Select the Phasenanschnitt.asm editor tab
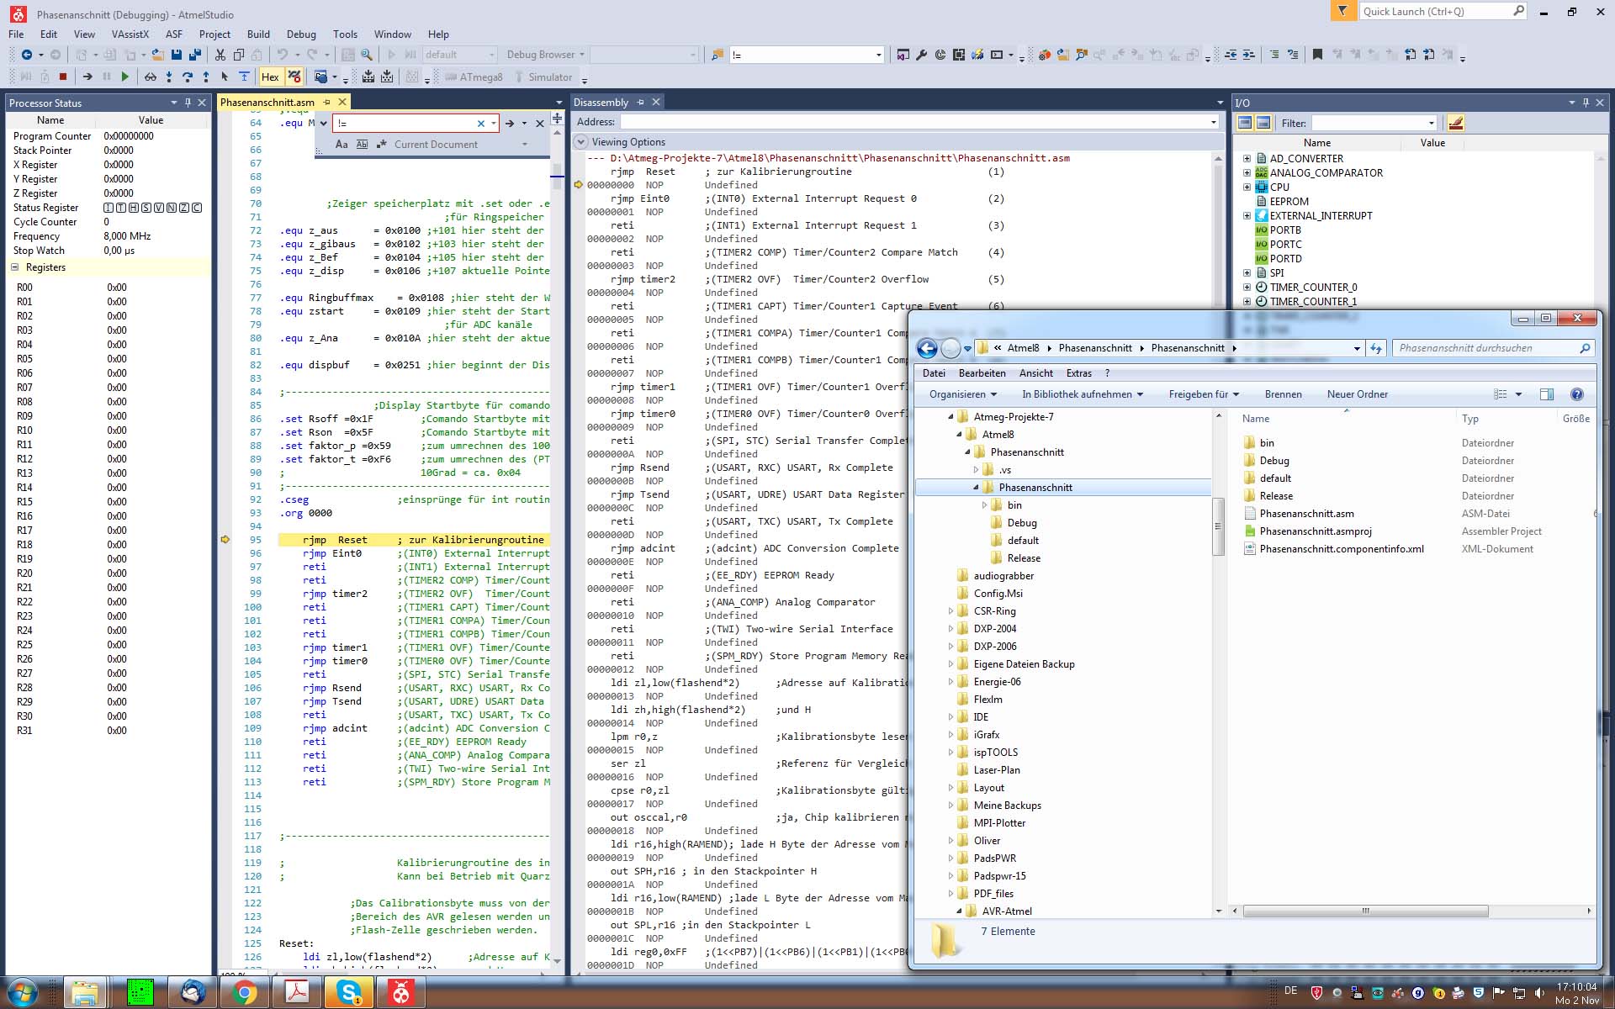This screenshot has width=1615, height=1009. 267,103
